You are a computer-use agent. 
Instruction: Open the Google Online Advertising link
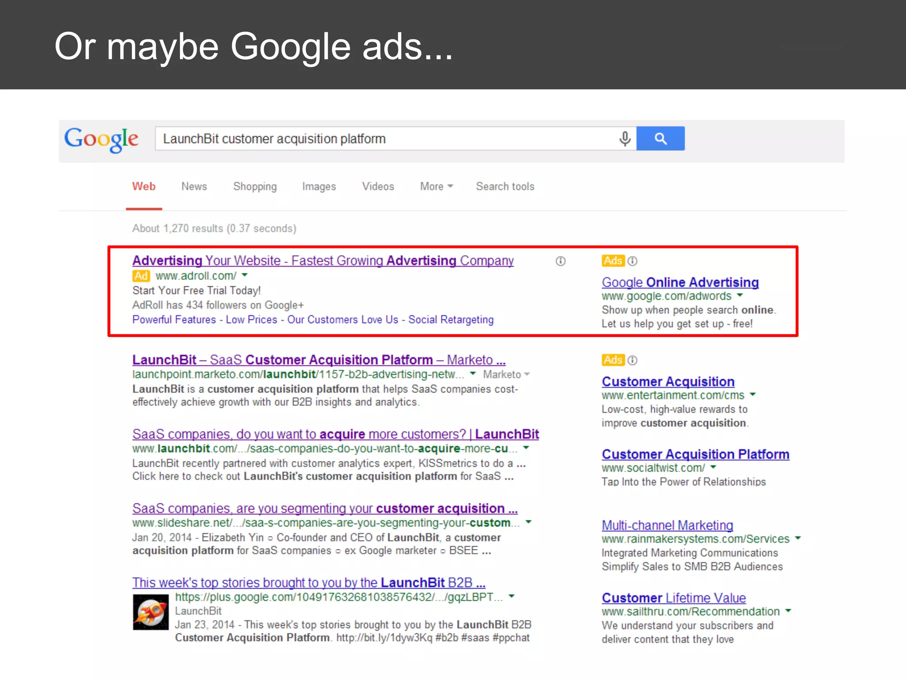pos(680,282)
